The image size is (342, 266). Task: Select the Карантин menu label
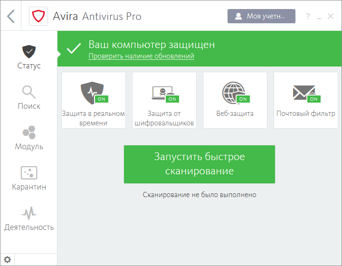[x=29, y=187]
